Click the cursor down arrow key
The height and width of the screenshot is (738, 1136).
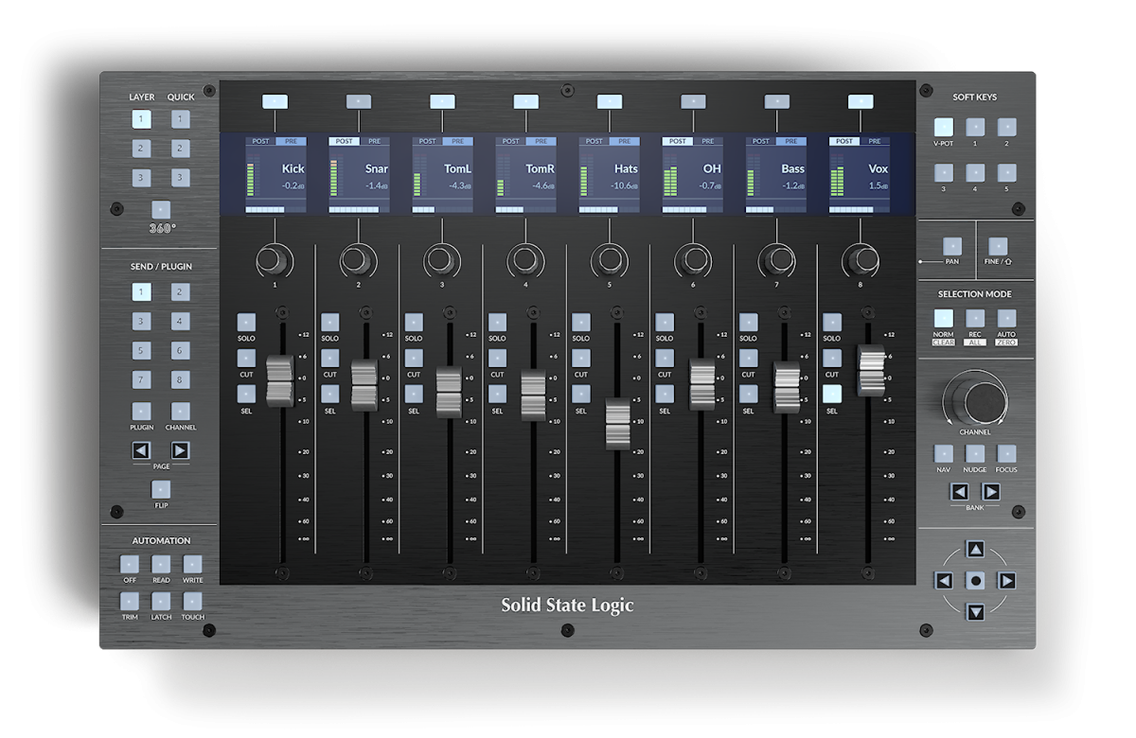(x=975, y=612)
